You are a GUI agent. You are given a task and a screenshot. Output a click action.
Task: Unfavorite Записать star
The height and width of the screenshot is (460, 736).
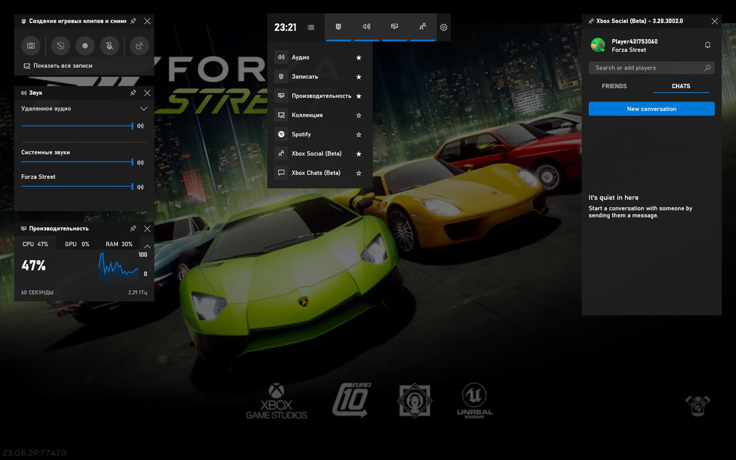coord(359,77)
